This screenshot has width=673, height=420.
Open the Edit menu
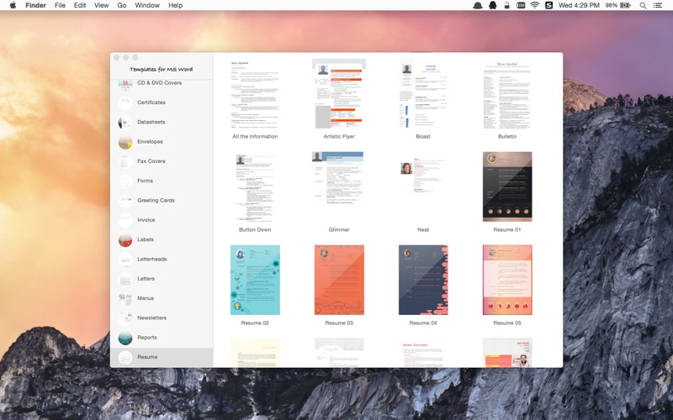[80, 5]
